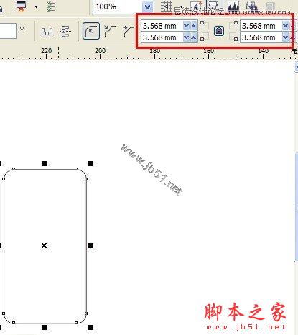Open the dropdown arrow beside the monitor icon

[36, 6]
